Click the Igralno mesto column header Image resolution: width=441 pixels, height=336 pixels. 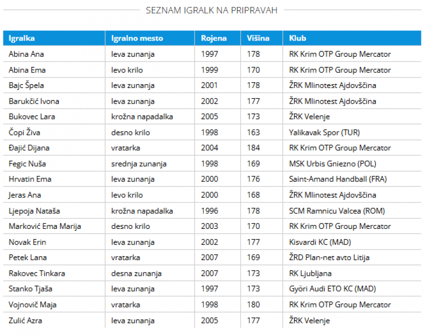tap(137, 38)
